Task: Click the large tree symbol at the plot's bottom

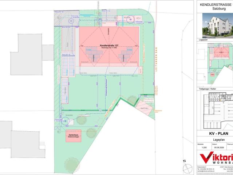Action: 72,165
